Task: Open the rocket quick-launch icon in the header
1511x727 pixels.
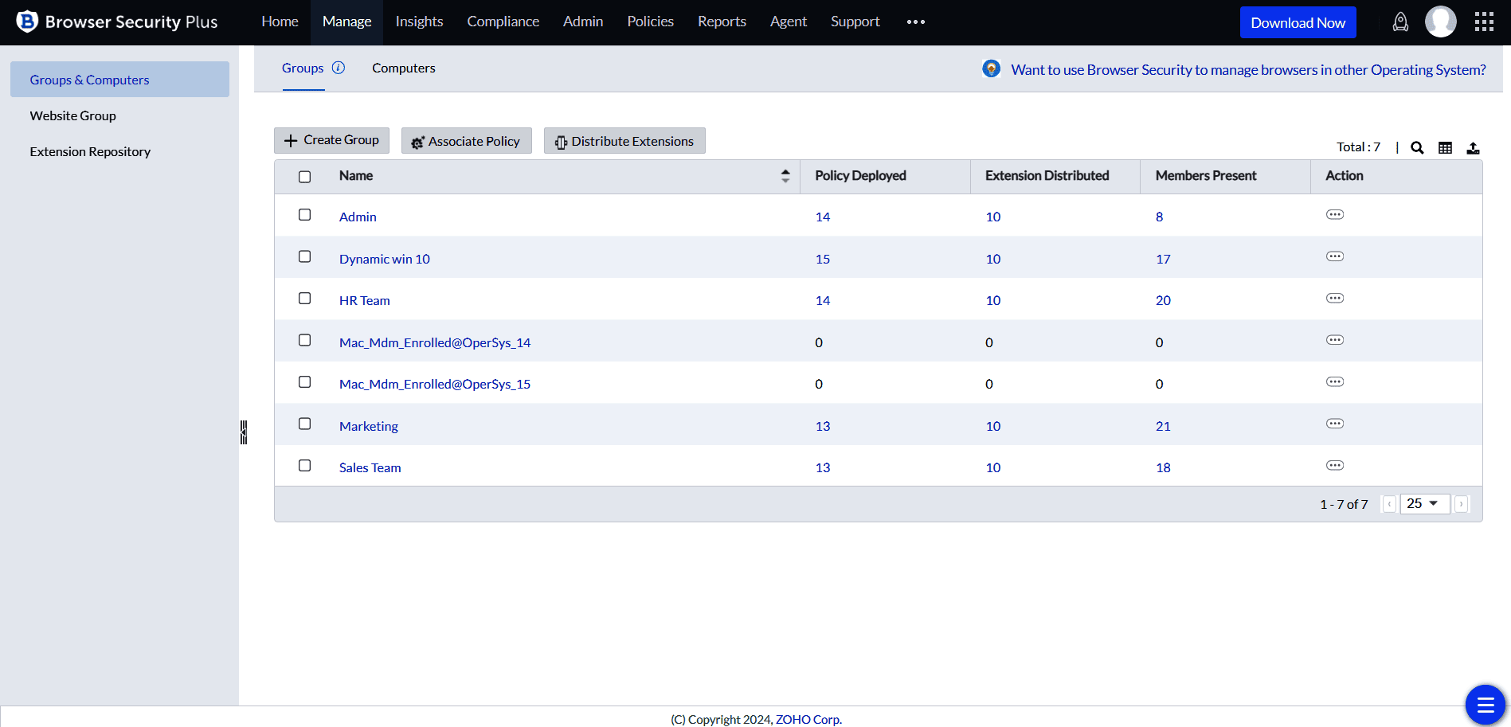Action: (x=1400, y=22)
